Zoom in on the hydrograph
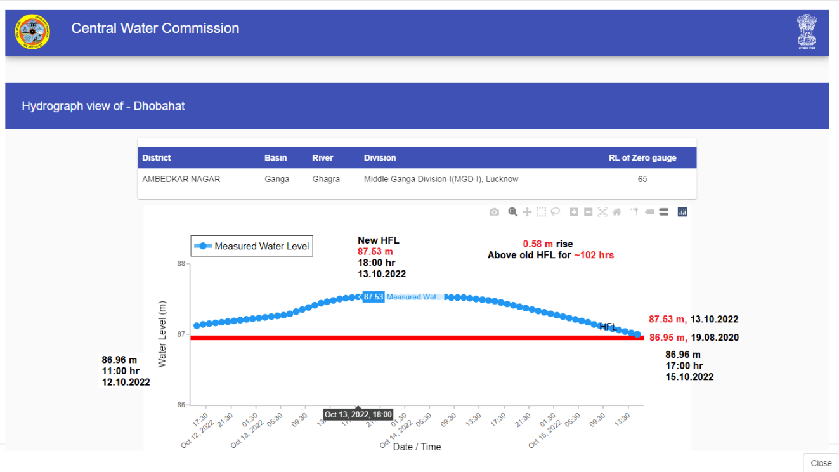Screen dimensions: 839x472 (x=573, y=212)
